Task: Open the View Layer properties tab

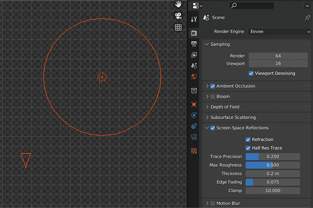Action: pos(194,55)
